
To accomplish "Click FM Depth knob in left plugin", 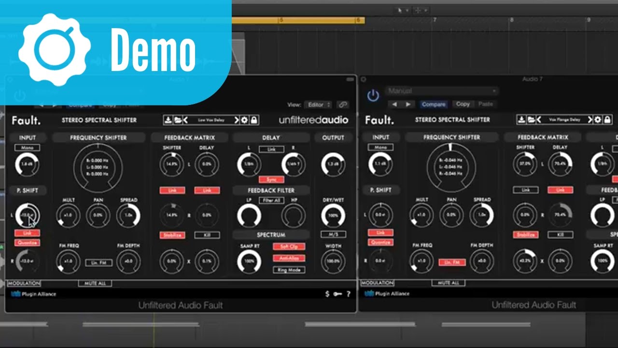I will point(128,262).
